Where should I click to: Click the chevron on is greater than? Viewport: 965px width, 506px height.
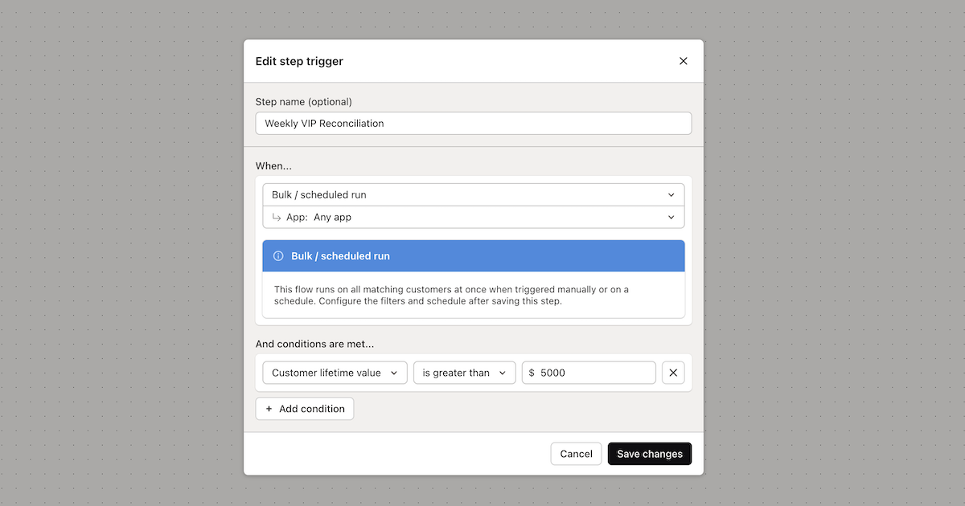coord(503,372)
